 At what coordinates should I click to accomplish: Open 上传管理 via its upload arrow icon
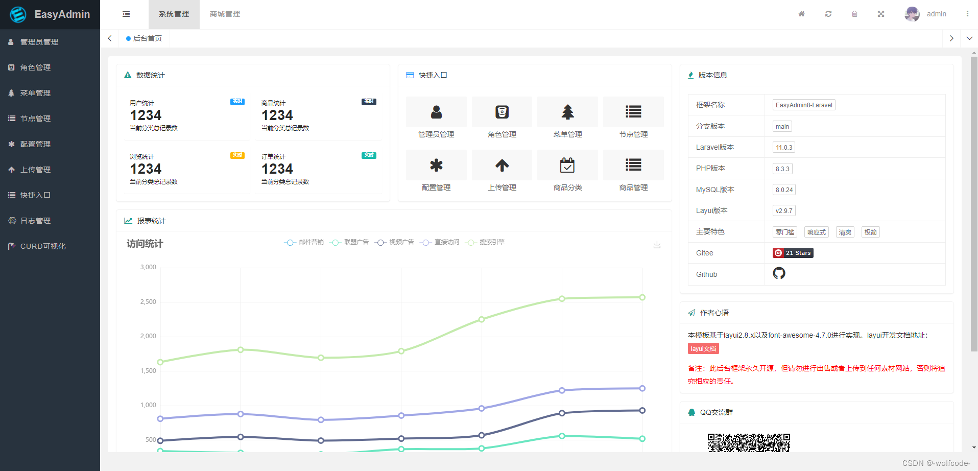pyautogui.click(x=502, y=165)
